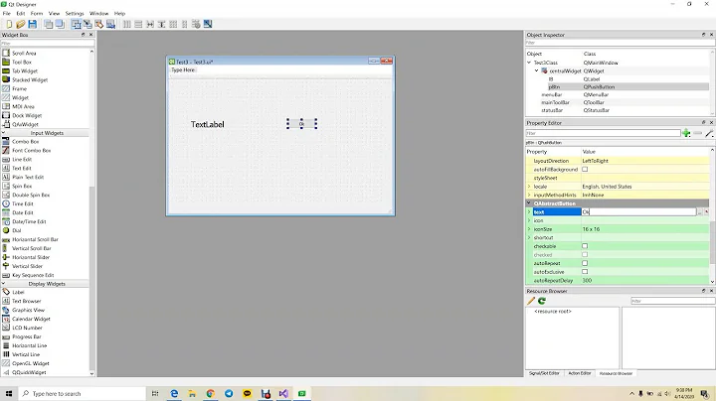The image size is (716, 401).
Task: Open the Settings menu
Action: point(75,13)
